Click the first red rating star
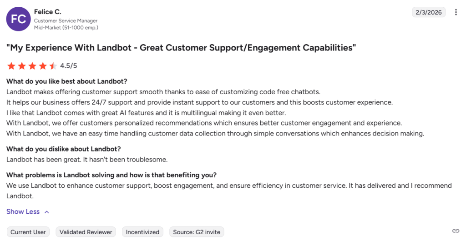This screenshot has width=466, height=241. coord(11,66)
